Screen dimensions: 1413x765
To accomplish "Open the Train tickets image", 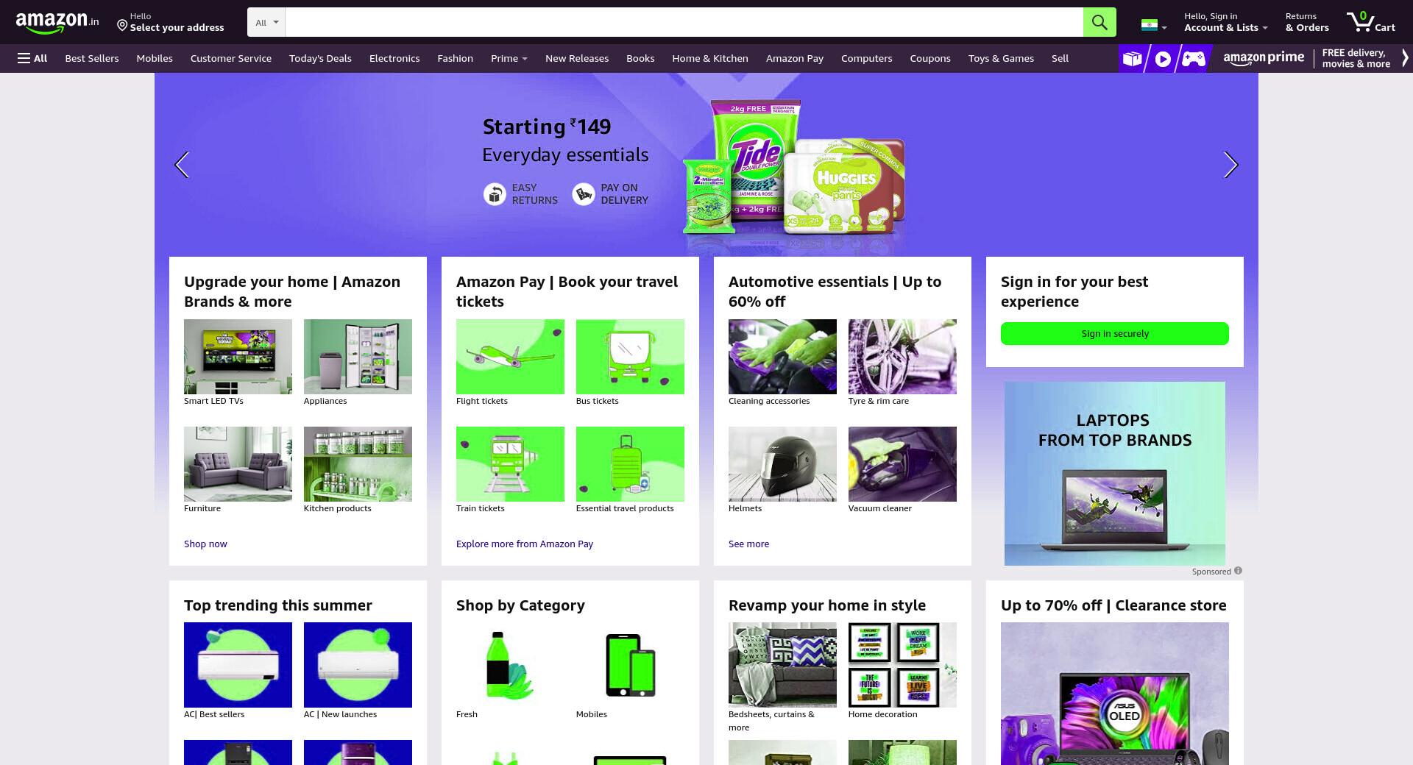I will pyautogui.click(x=510, y=464).
